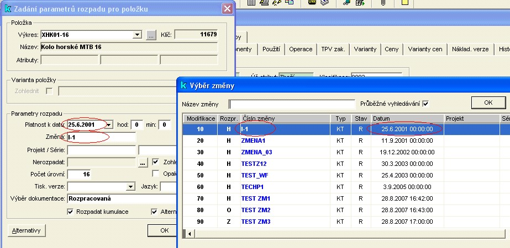Click the Změna input field
Screen dimensions: 510x248
[x=101, y=137]
